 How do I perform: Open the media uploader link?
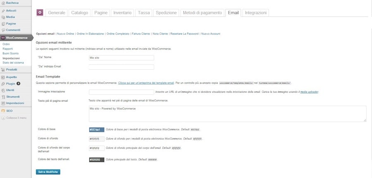coord(309,92)
